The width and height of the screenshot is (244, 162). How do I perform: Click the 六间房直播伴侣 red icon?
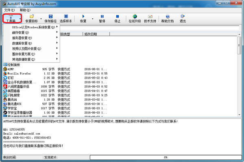[x=5, y=86]
